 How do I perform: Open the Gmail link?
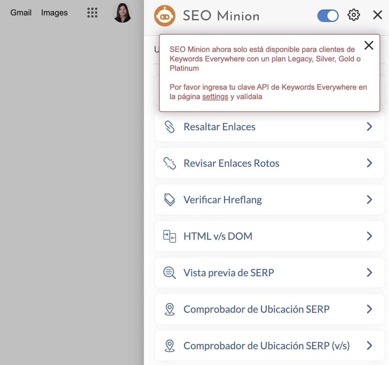(21, 13)
